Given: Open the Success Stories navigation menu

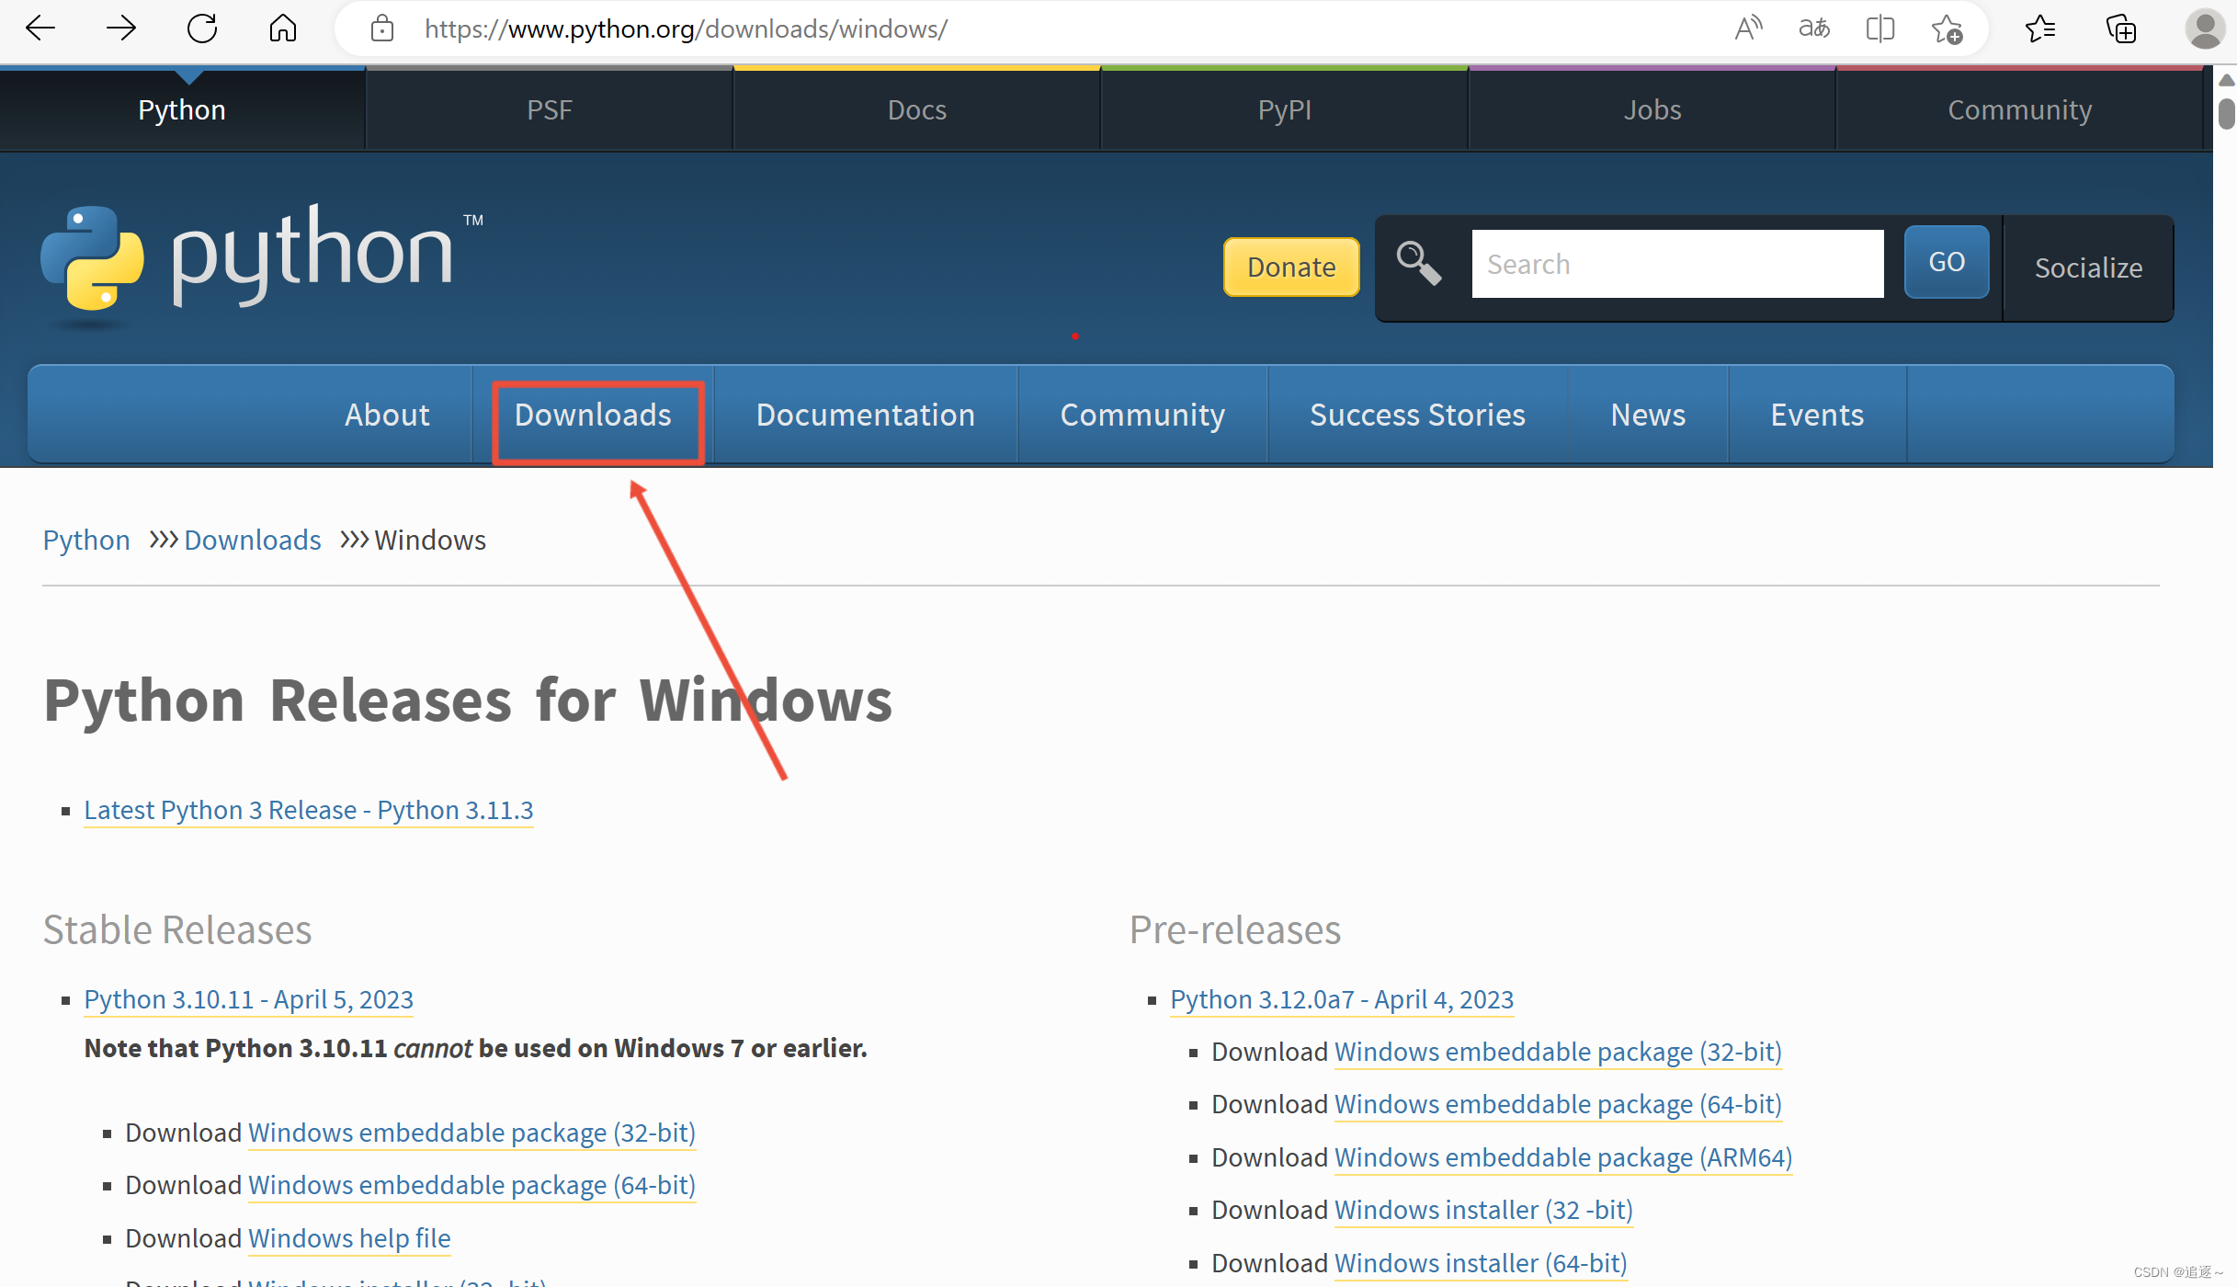Looking at the screenshot, I should click(x=1417, y=415).
